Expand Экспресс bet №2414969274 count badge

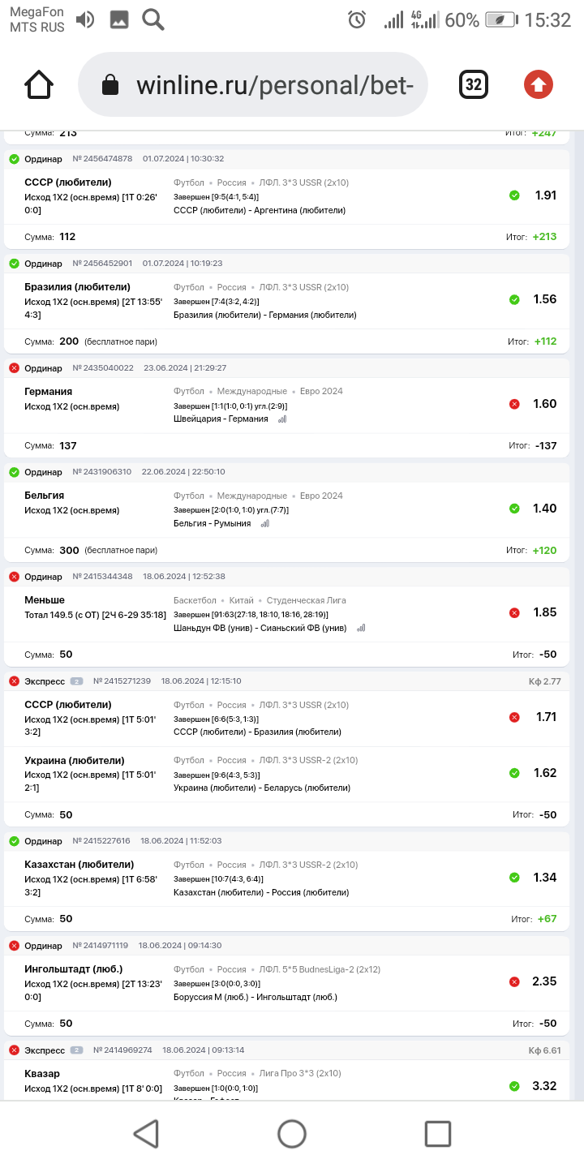(x=77, y=1050)
